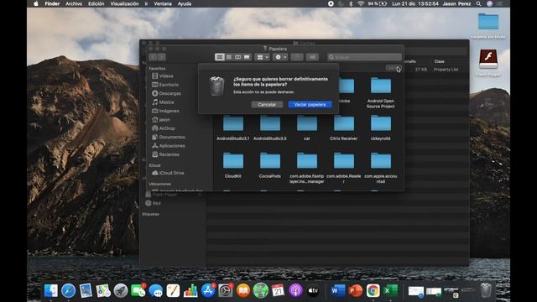Click the Cancelar button in the dialog
Image resolution: width=537 pixels, height=302 pixels.
267,104
